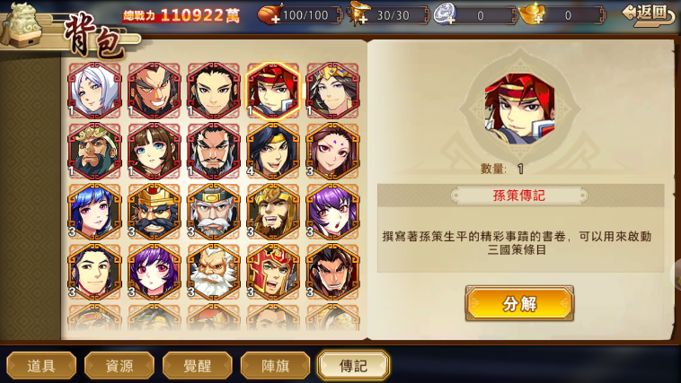Select the green-hat bearded general portrait
Viewport: 681px width, 383px height.
(94, 152)
